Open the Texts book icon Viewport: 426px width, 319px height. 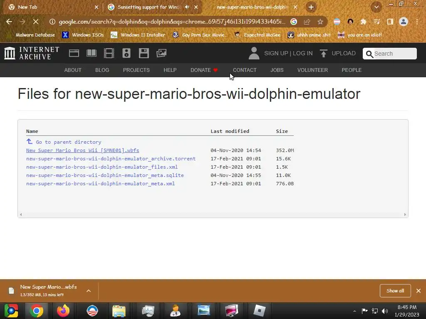pos(91,53)
